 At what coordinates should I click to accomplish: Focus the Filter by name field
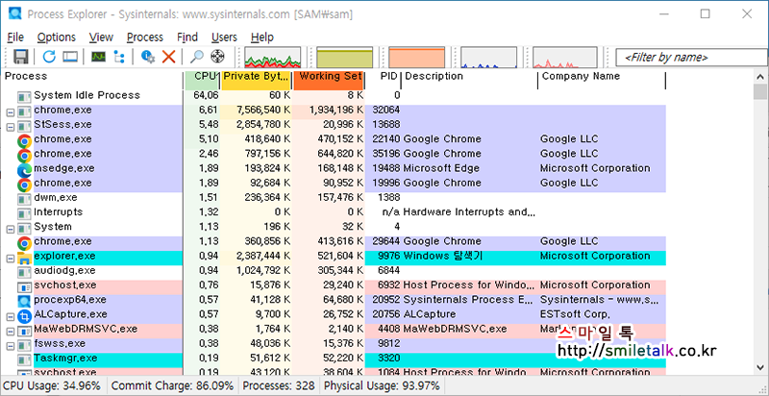(x=691, y=58)
